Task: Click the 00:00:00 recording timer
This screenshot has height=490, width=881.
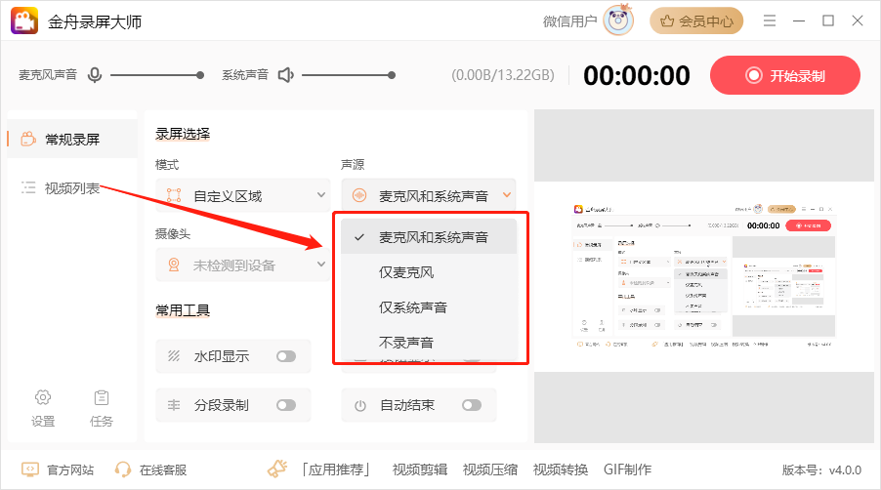Action: (637, 75)
